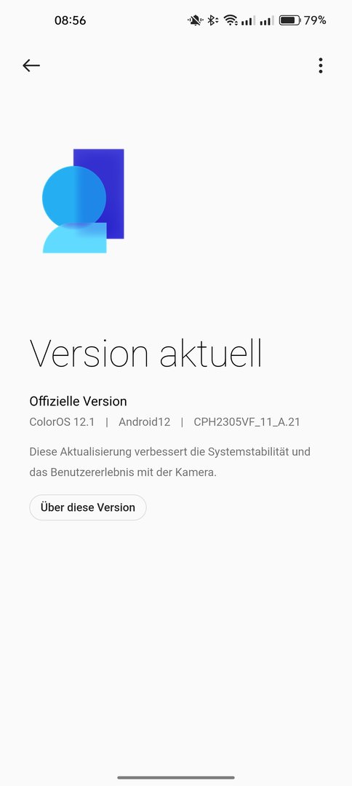The width and height of the screenshot is (352, 786).
Task: Tap the back arrow
Action: (31, 65)
